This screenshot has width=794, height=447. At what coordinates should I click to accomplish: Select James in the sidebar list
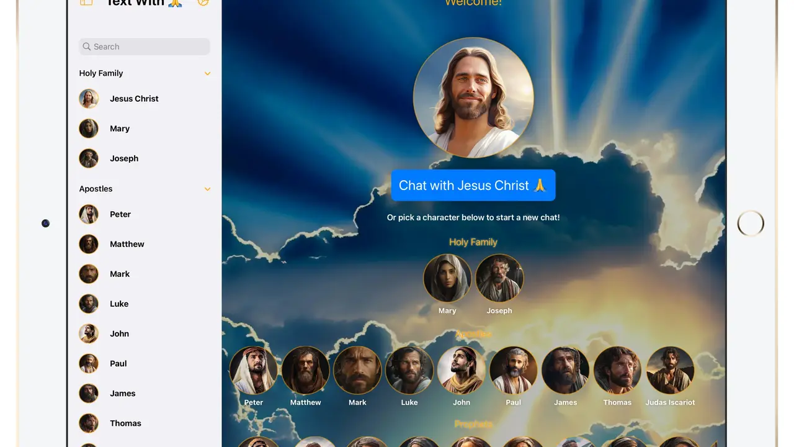click(145, 393)
